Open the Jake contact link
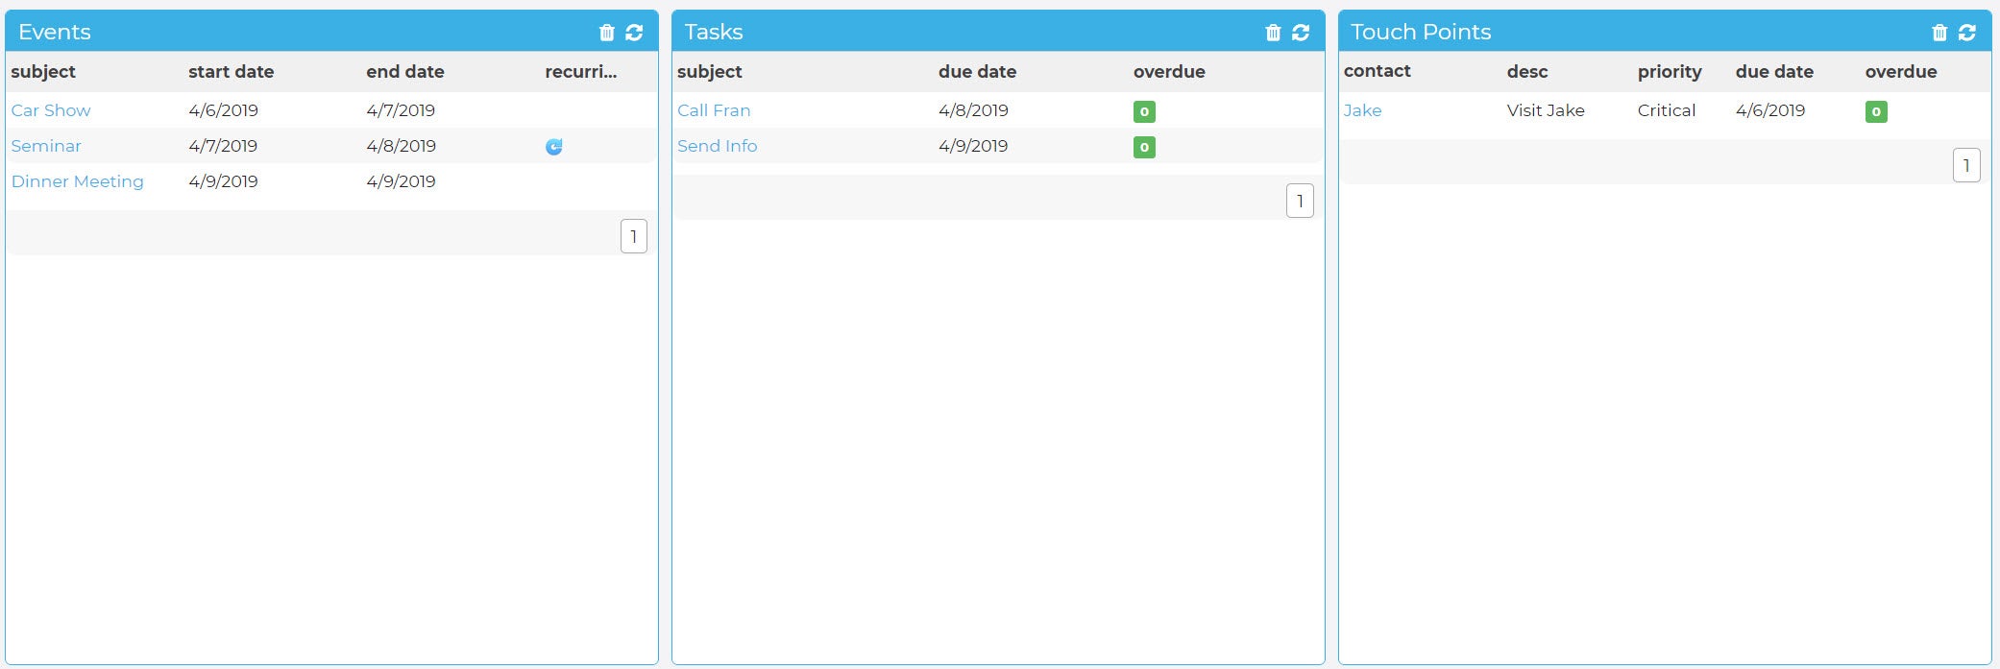The image size is (2000, 669). (1362, 110)
